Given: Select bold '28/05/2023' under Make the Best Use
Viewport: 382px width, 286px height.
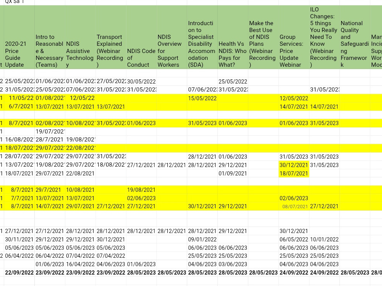Looking at the screenshot, I should (x=263, y=273).
